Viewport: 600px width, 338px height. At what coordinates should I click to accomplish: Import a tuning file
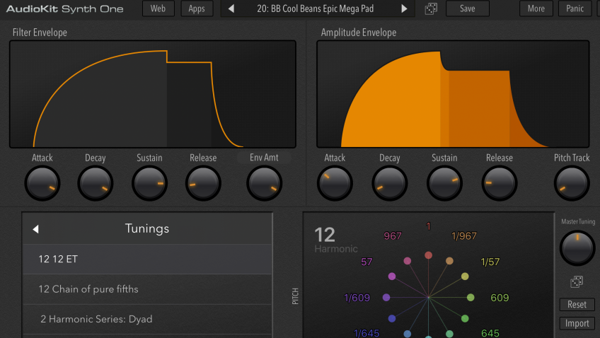tap(577, 323)
